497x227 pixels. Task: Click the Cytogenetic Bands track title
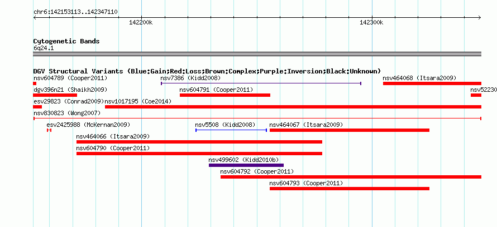tap(66, 41)
